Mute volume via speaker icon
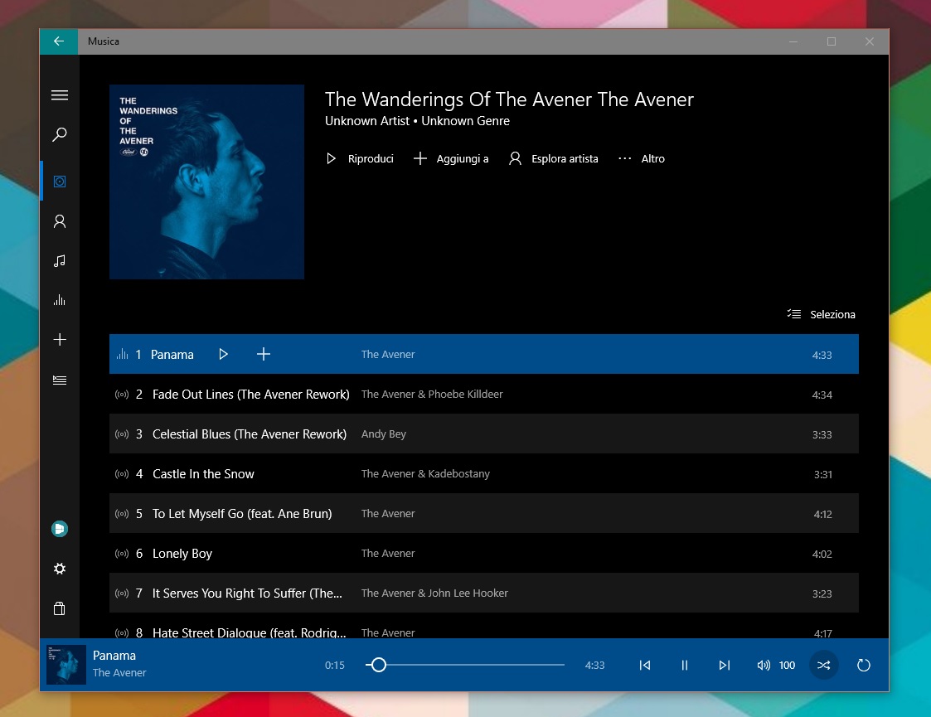 (764, 666)
